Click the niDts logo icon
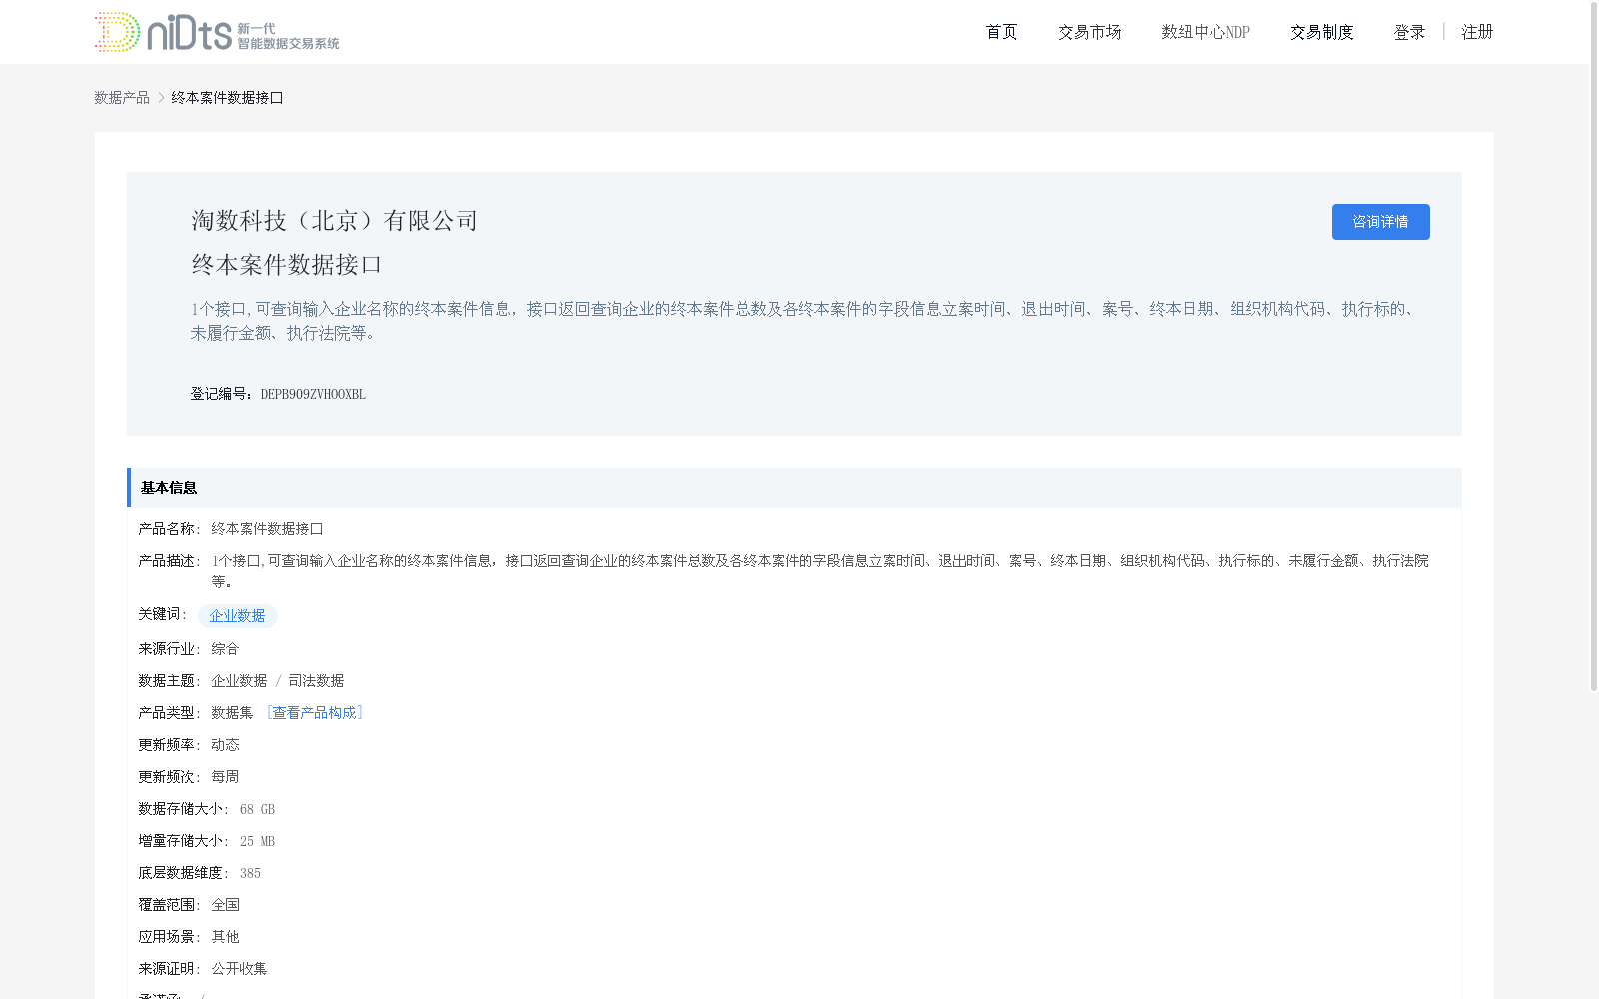The image size is (1599, 999). pos(217,32)
